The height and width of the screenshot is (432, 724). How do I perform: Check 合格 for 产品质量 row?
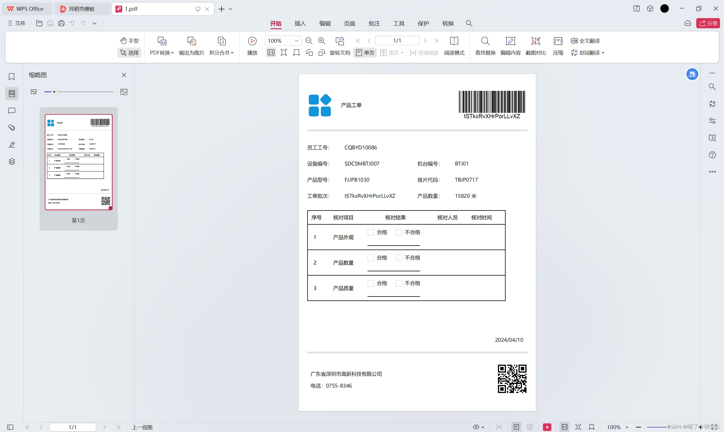click(371, 283)
